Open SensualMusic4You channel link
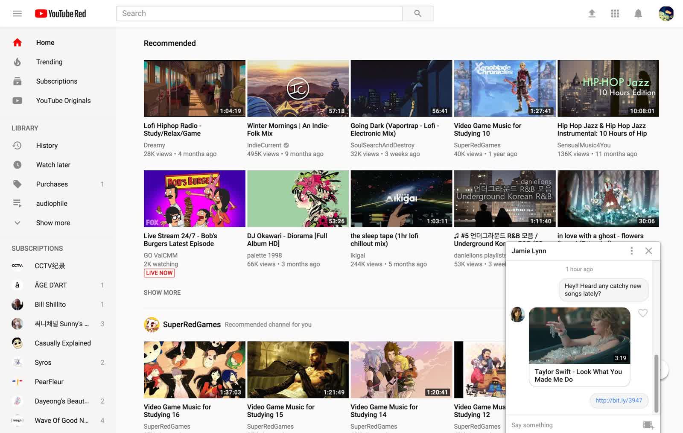The image size is (683, 433). click(x=584, y=145)
